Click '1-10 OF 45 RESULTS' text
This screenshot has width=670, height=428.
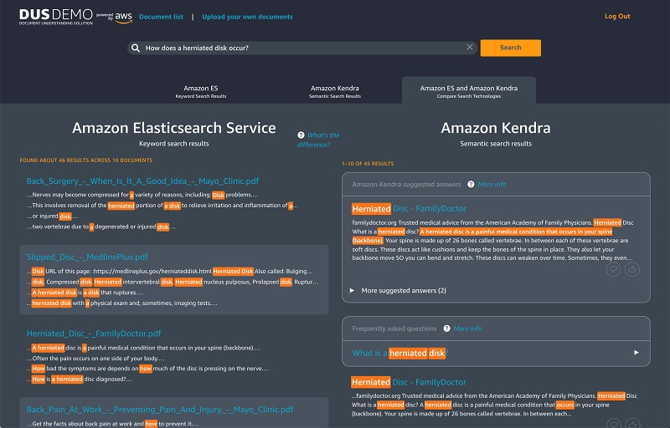pos(368,164)
